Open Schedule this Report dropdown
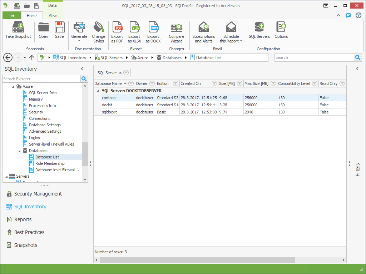 231,32
